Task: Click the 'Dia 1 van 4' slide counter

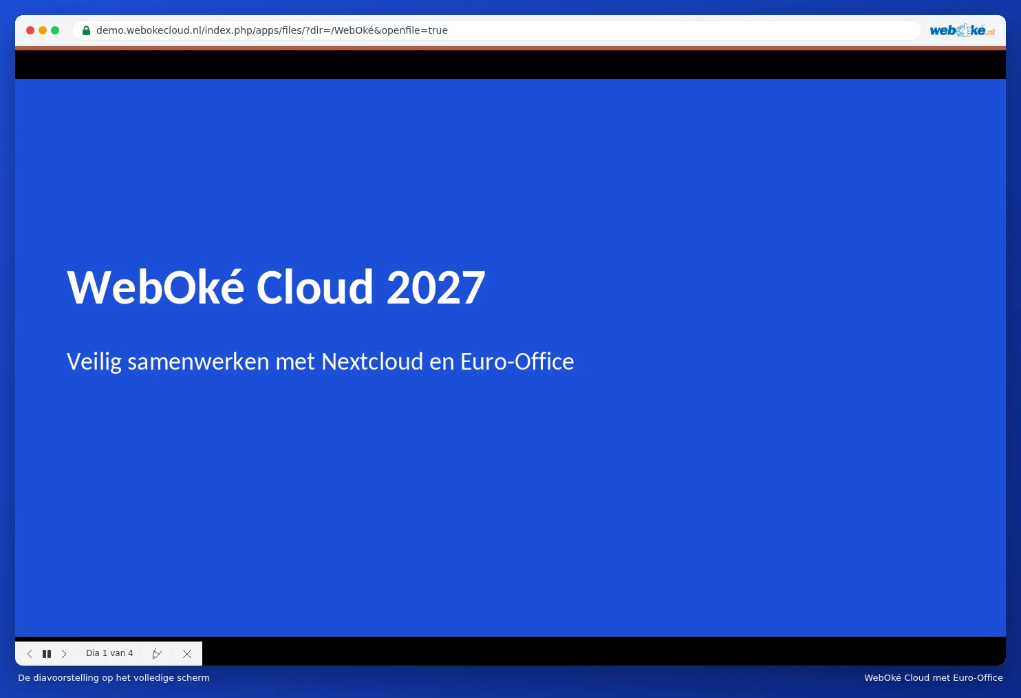Action: pos(109,653)
